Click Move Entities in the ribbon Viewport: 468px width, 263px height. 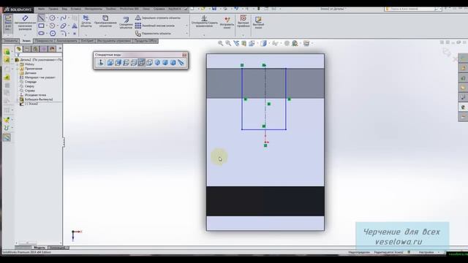click(x=153, y=34)
